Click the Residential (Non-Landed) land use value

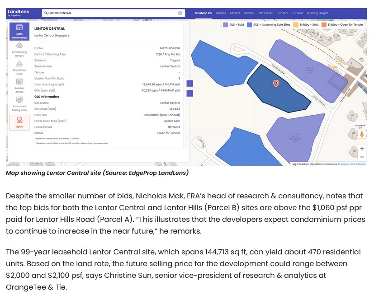(x=162, y=115)
